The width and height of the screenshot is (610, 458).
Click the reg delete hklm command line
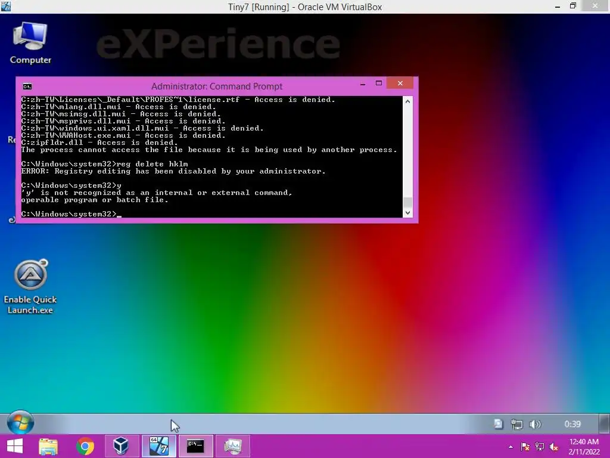[105, 164]
